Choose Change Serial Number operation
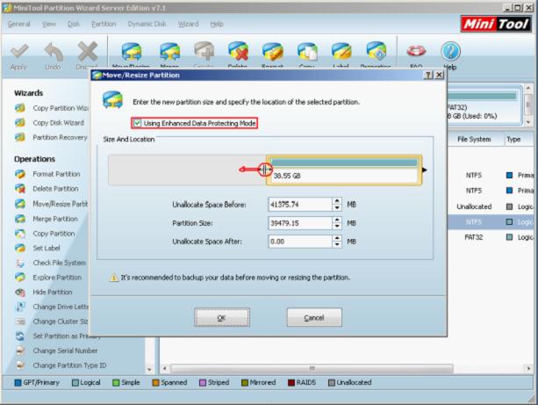The image size is (538, 405). point(56,351)
